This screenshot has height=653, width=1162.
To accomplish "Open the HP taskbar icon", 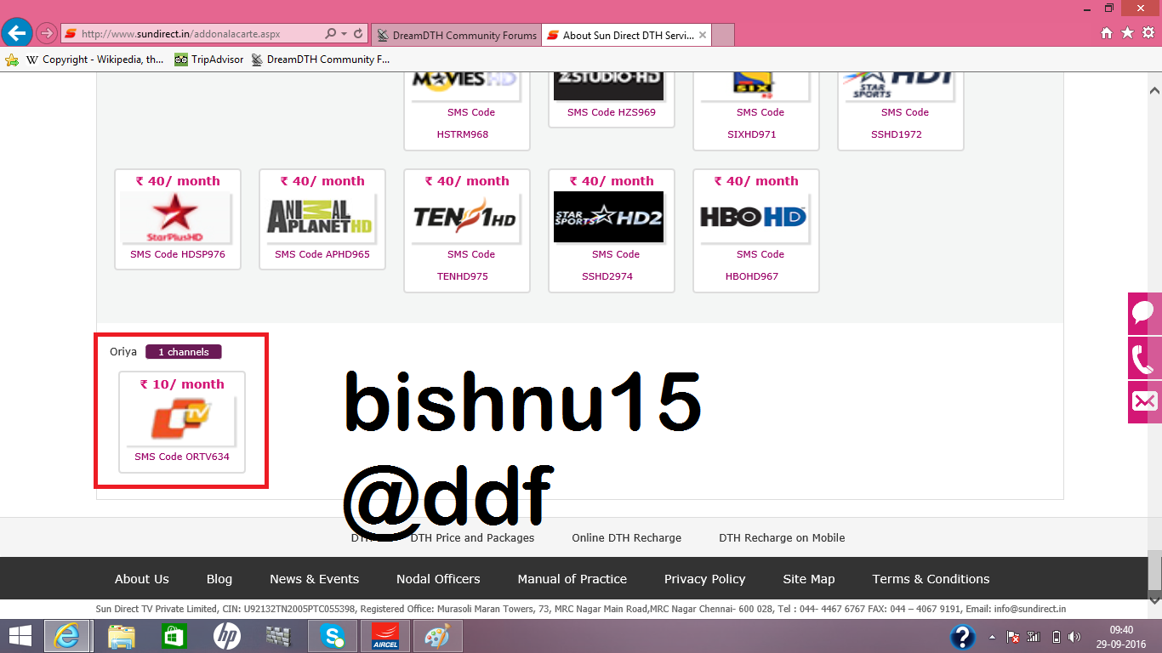I will tap(225, 636).
